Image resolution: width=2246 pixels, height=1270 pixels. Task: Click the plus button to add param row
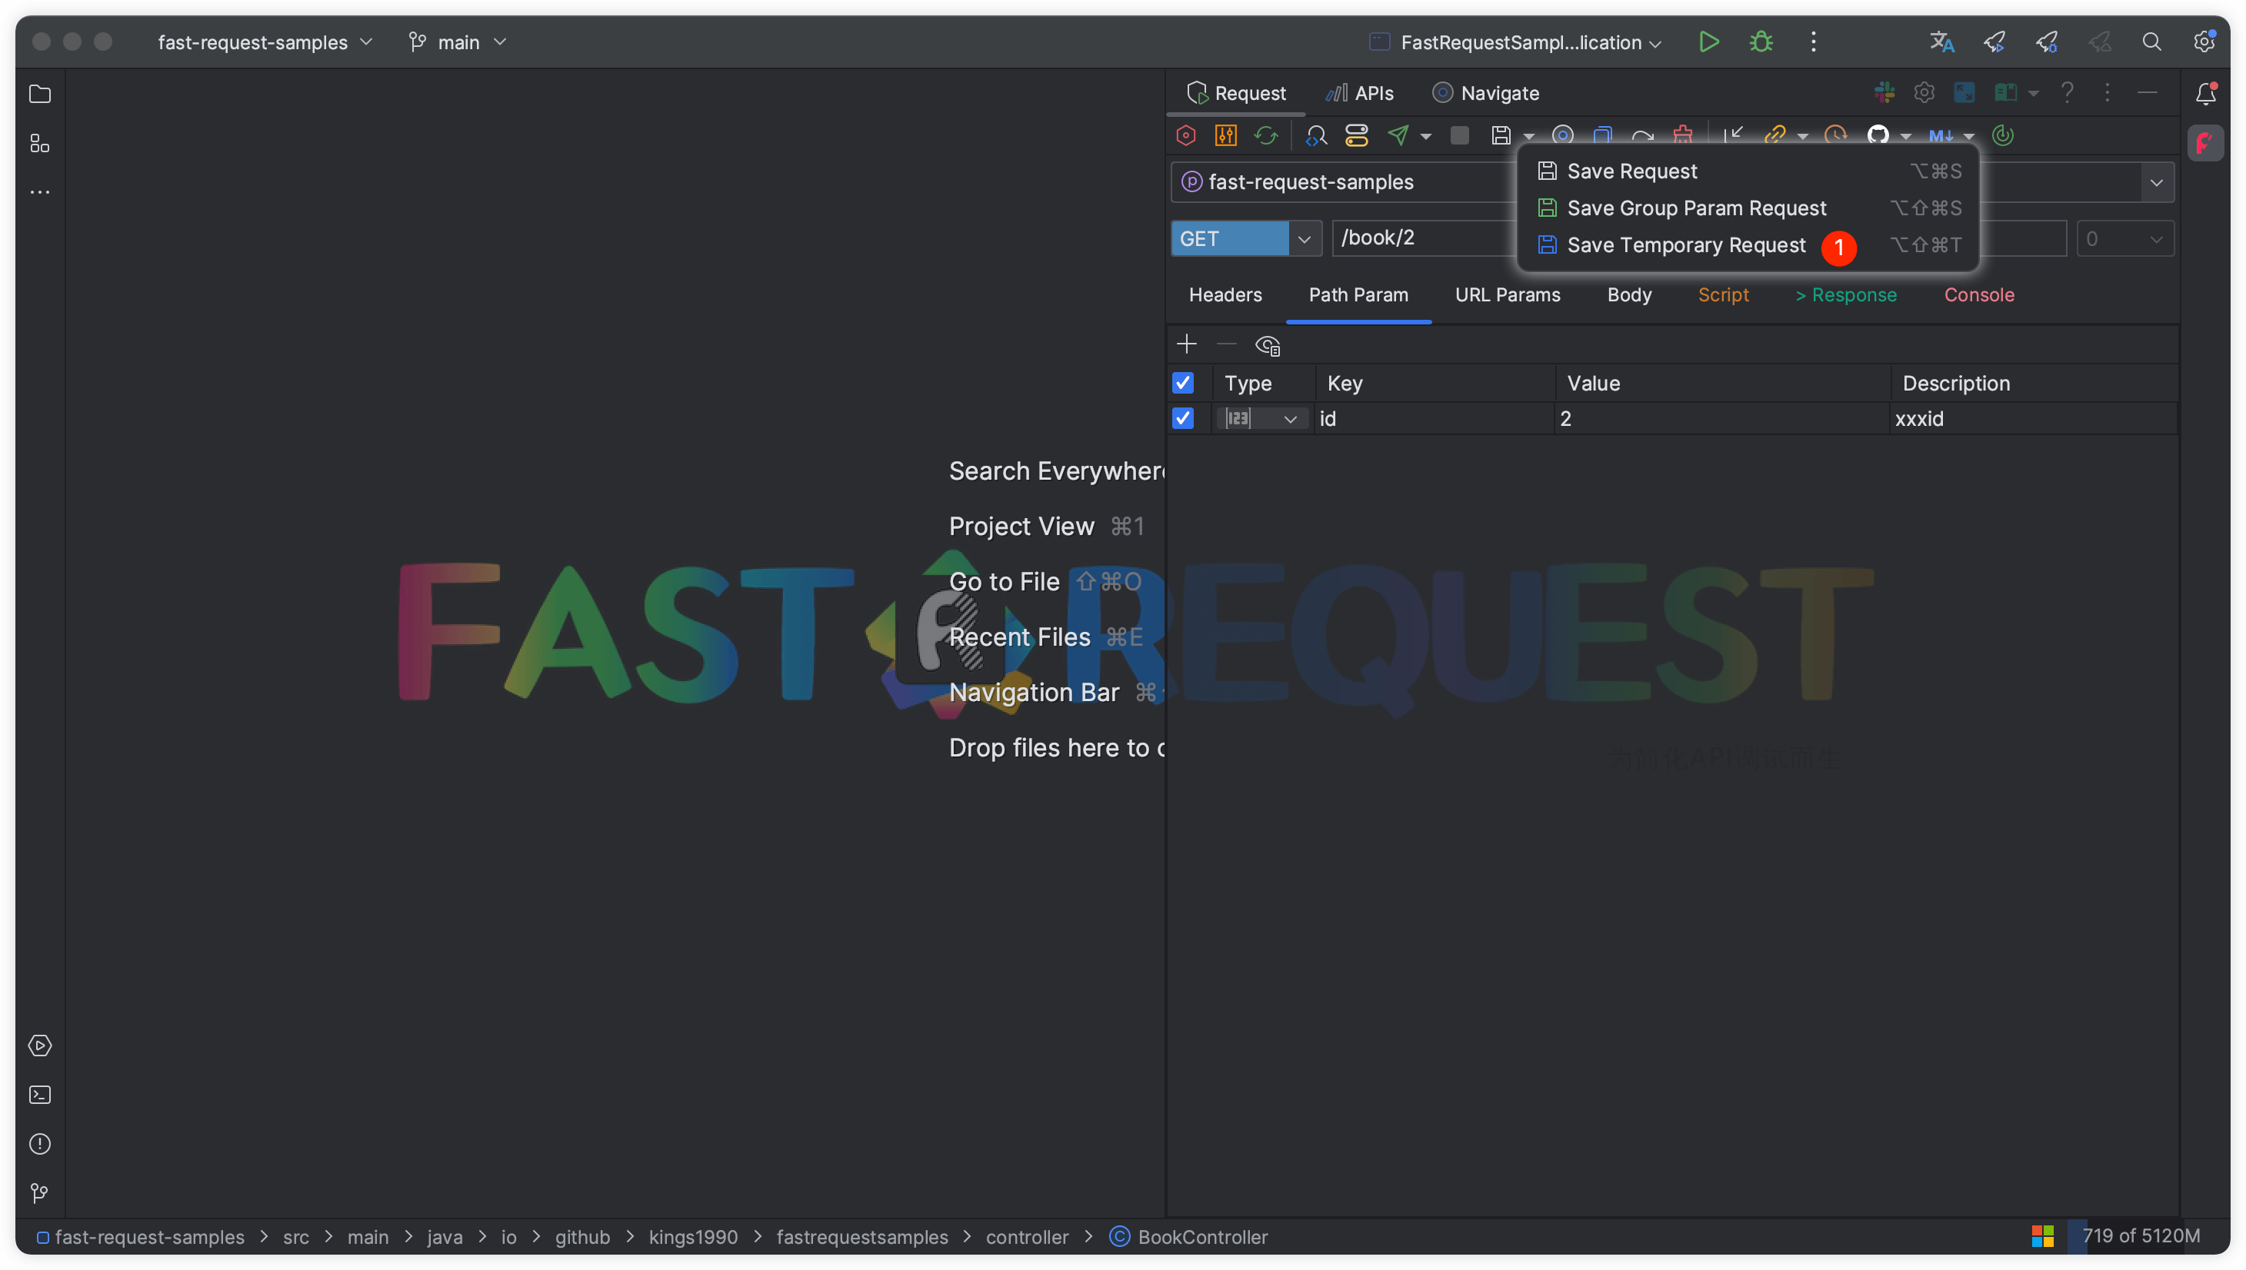coord(1186,344)
